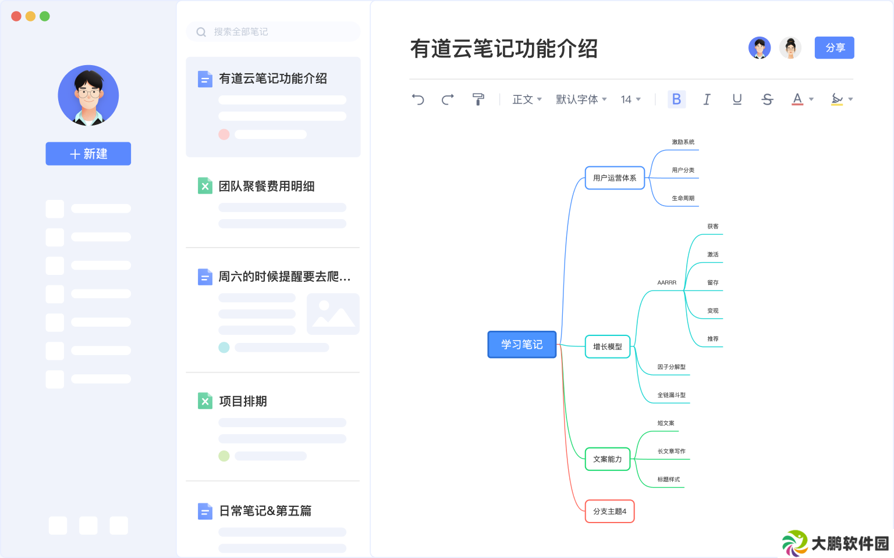Click the document icon beside 周六的时候提醒
Viewport: 894px width, 558px height.
205,277
